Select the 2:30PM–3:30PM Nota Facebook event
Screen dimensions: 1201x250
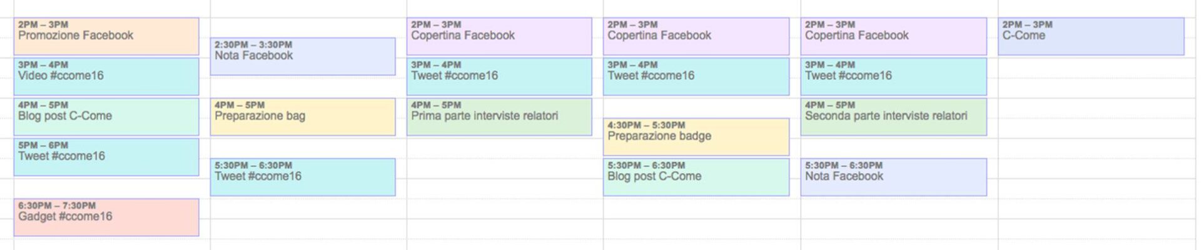point(303,56)
